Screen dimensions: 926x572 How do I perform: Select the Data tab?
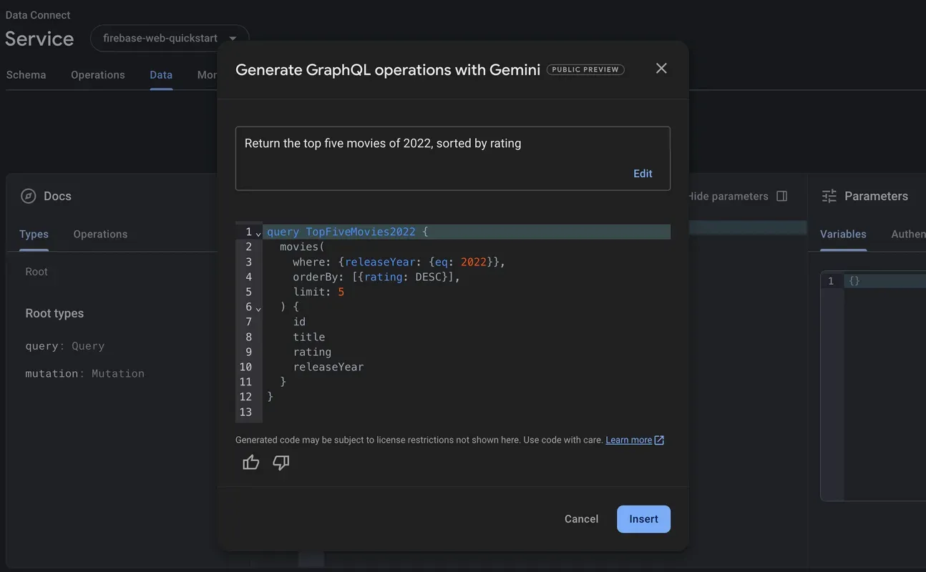click(161, 75)
